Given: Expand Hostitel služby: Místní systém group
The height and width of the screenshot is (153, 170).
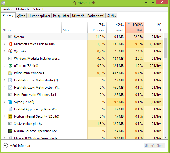Looking at the screenshot, I should coord(4,88).
